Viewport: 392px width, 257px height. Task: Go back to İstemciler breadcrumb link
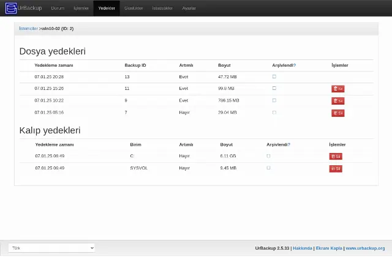pyautogui.click(x=29, y=29)
